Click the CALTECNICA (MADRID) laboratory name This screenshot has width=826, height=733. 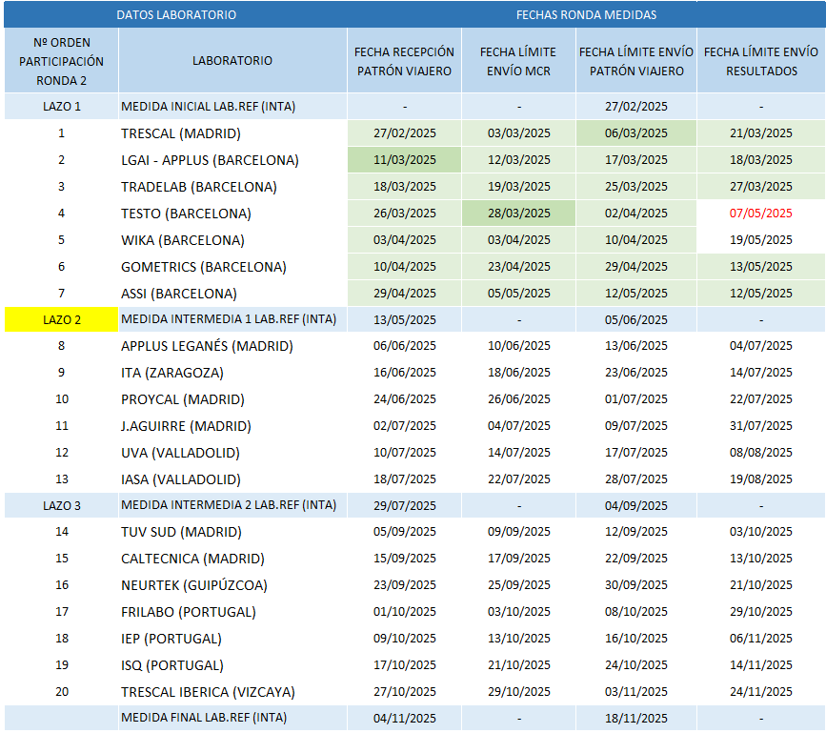[192, 559]
